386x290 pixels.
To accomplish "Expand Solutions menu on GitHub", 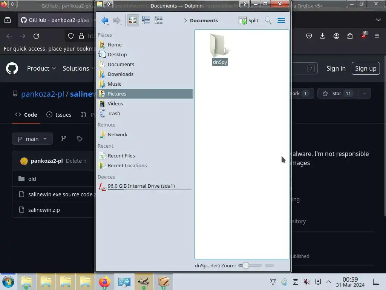I will (78, 68).
